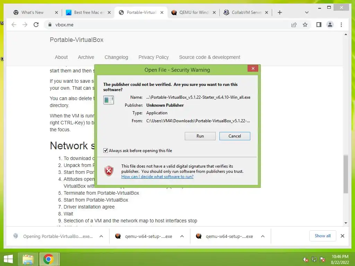The width and height of the screenshot is (355, 266).
Task: Click the Portable-VirtualBox download item in the shelf
Action: click(x=54, y=236)
